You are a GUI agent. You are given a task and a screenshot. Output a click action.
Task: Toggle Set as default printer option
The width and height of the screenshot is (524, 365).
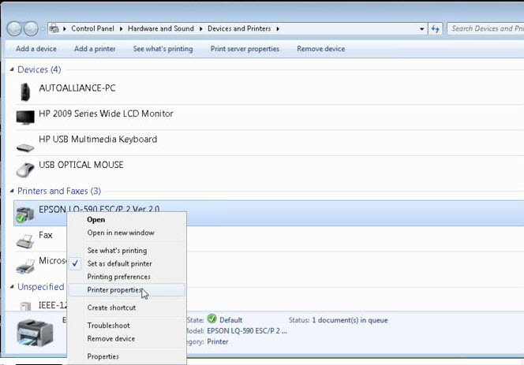pos(119,263)
